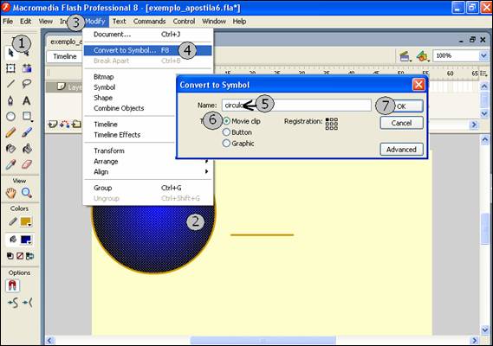This screenshot has width=493, height=346.
Task: Click the No Color icon
Action: point(20,256)
